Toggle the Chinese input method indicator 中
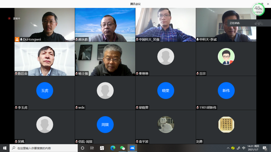271x152 pixels. point(244,148)
